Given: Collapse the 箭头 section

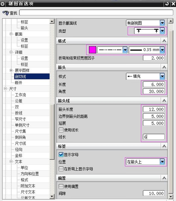Looking at the screenshot, I should (x=164, y=67).
